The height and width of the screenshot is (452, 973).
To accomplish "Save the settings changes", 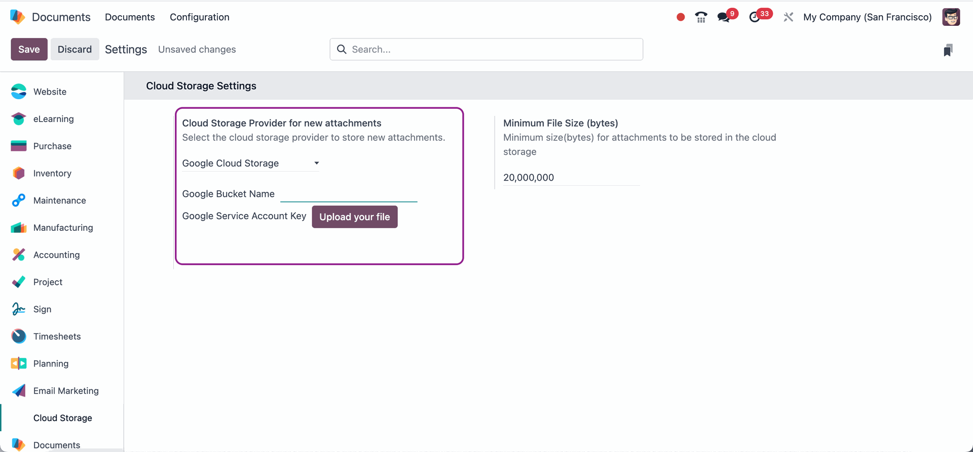I will [x=29, y=49].
